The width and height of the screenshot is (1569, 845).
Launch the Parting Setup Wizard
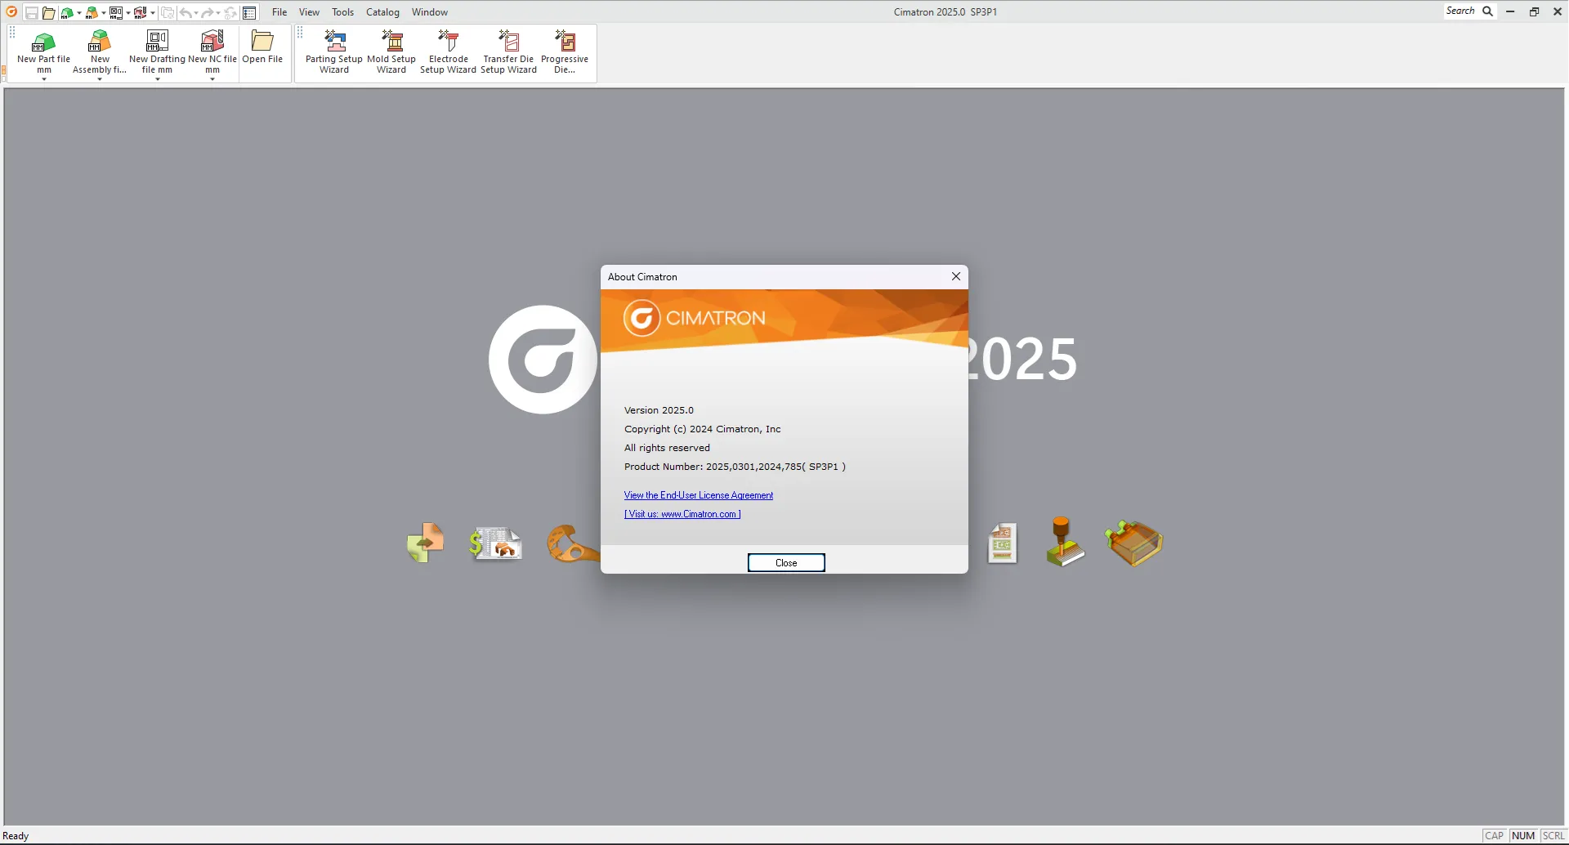[334, 52]
